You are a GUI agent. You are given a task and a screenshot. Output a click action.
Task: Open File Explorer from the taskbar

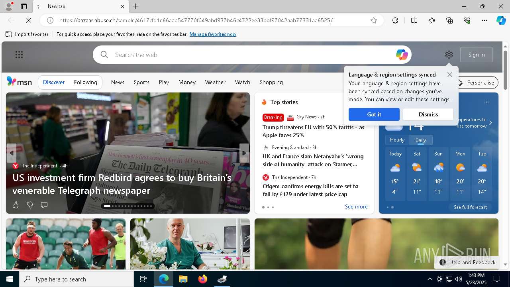coord(183,279)
